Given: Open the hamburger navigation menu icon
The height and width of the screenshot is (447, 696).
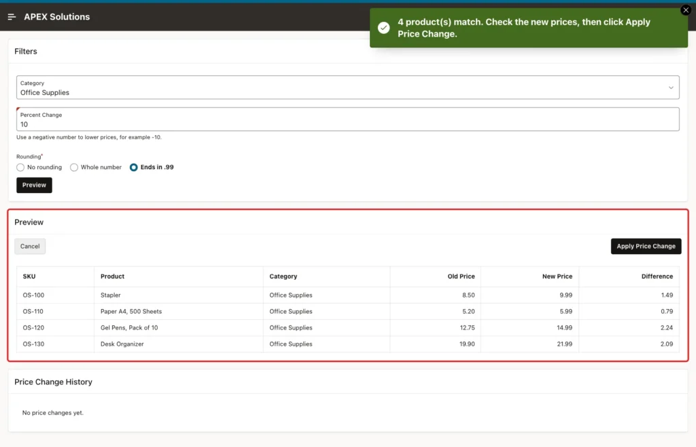Looking at the screenshot, I should pos(12,17).
